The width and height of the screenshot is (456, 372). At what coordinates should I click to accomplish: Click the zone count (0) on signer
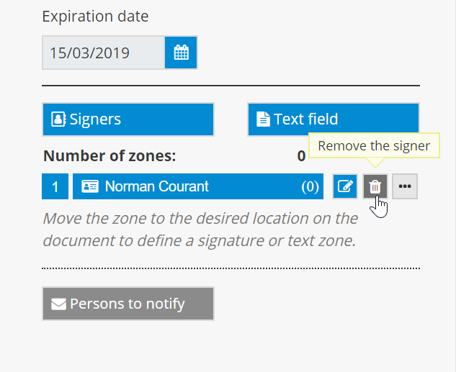pyautogui.click(x=310, y=186)
